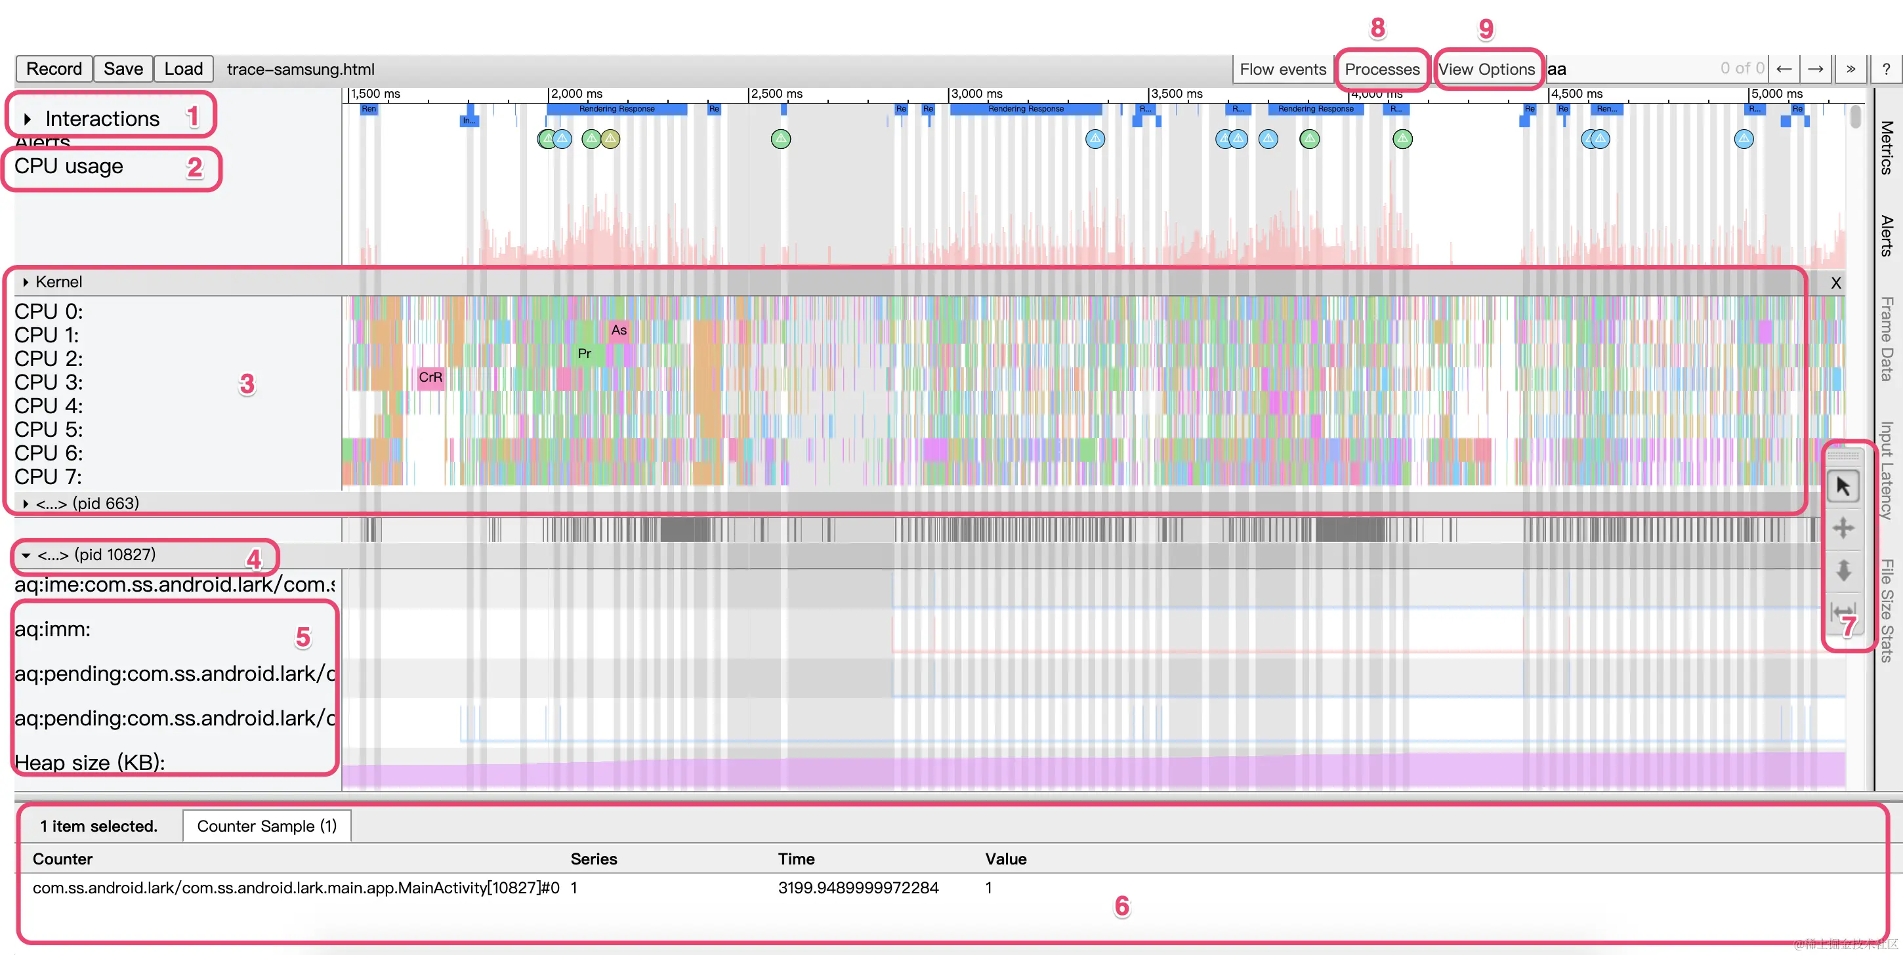This screenshot has height=955, width=1903.
Task: Close the Kernel track with X
Action: pyautogui.click(x=1836, y=283)
